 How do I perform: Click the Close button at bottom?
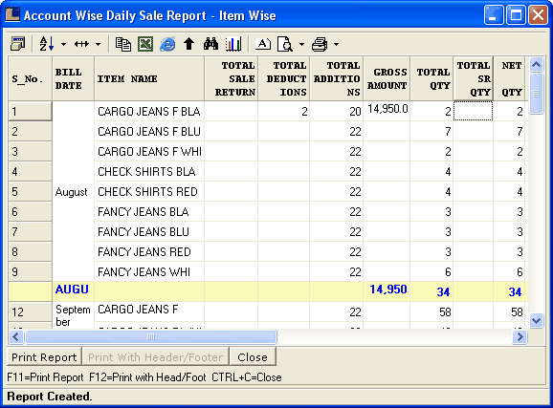tap(253, 357)
